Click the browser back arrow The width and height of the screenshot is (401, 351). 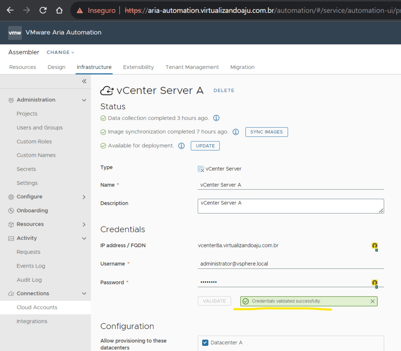[10, 11]
